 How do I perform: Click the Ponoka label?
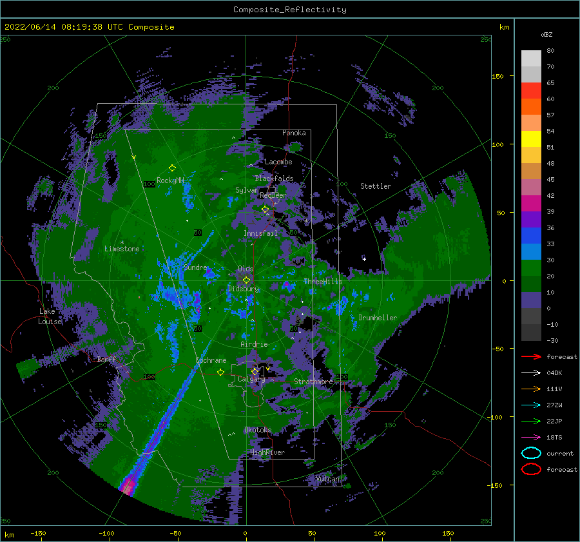tap(294, 133)
